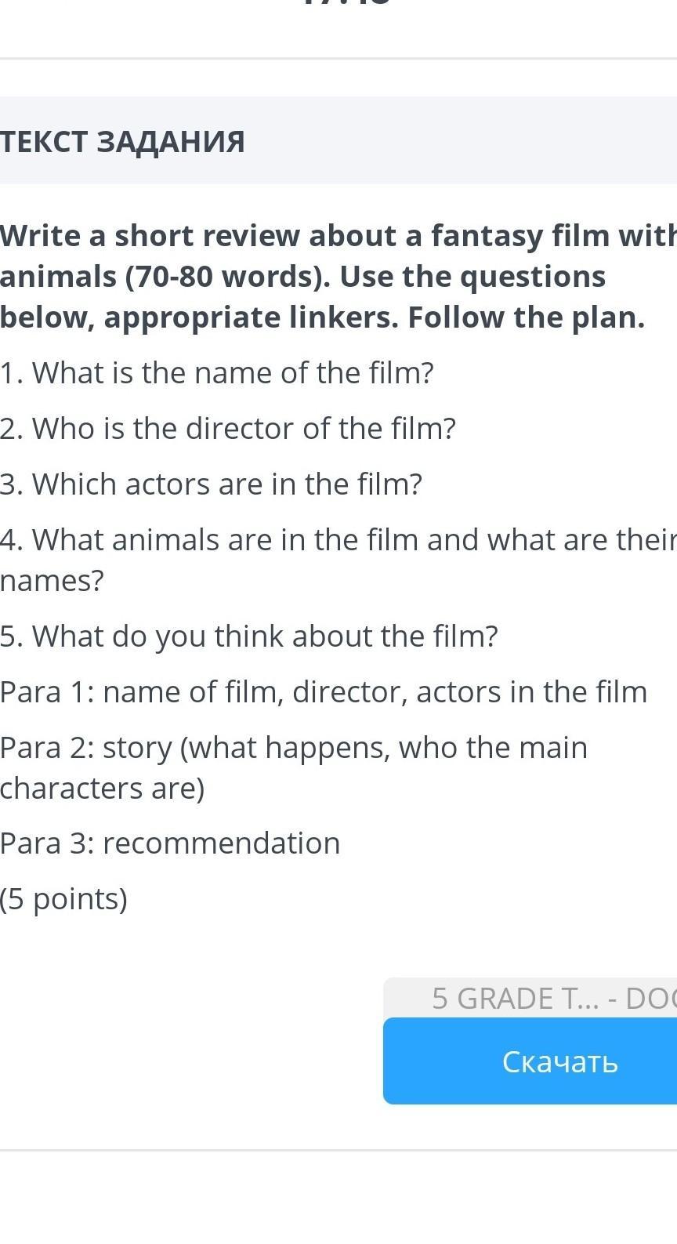Click the word 'names?' finishing question 4
This screenshot has width=677, height=1244.
52,581
